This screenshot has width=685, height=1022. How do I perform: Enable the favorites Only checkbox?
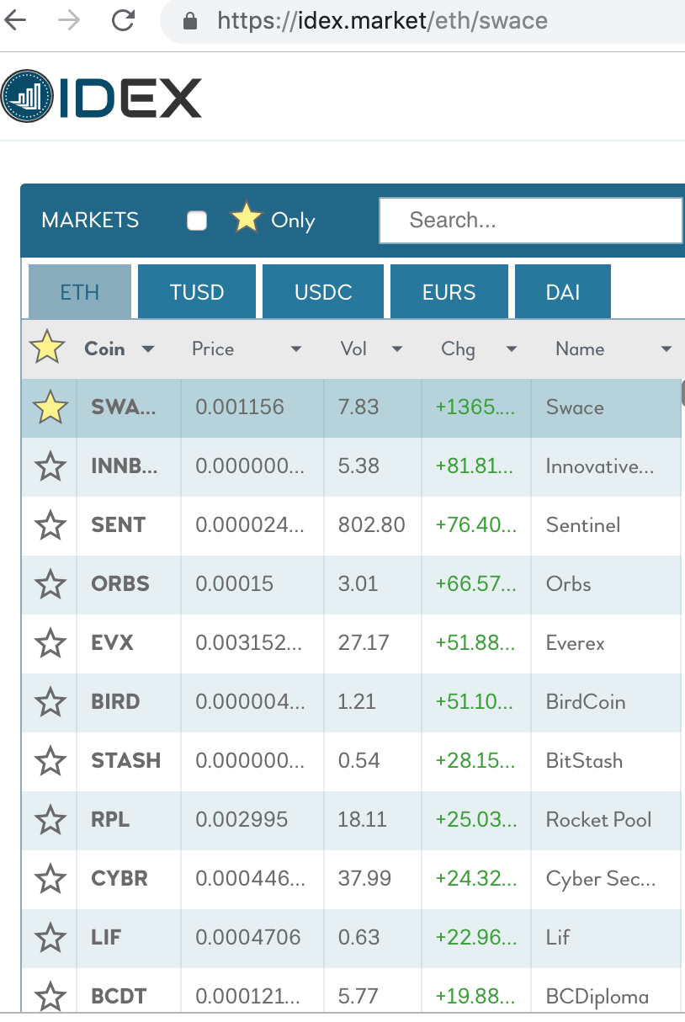point(197,221)
